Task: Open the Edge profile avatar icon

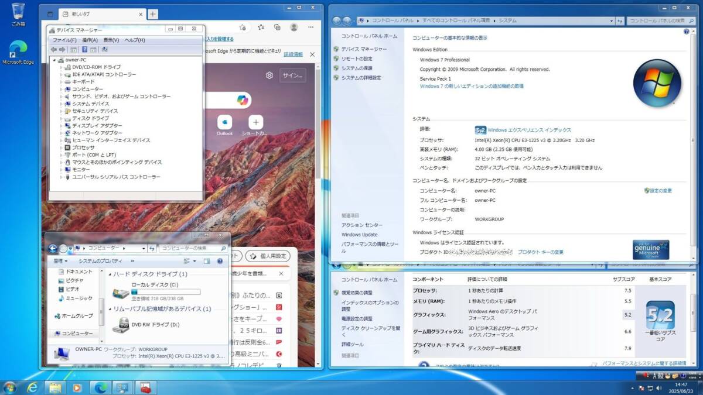Action: [x=294, y=27]
